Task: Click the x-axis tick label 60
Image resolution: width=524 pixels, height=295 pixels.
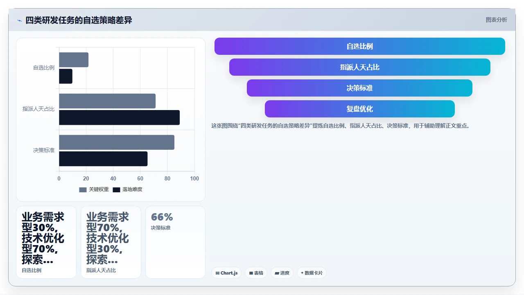Action: [140, 179]
